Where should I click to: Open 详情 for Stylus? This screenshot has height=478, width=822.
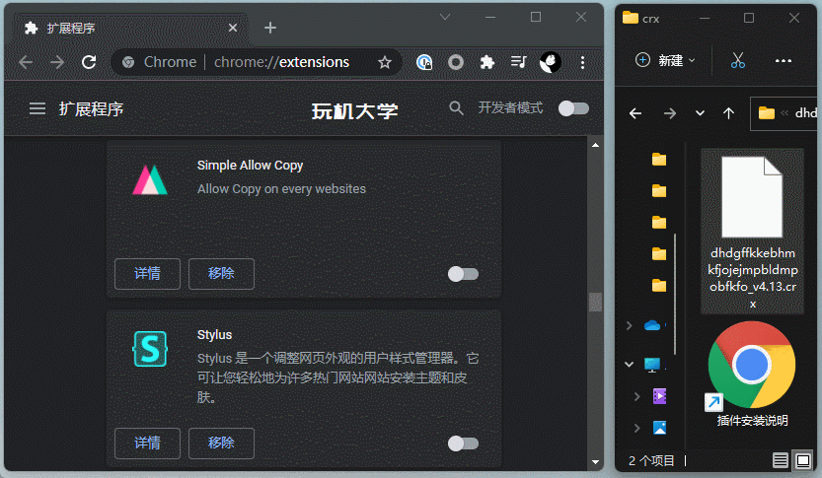[x=147, y=444]
